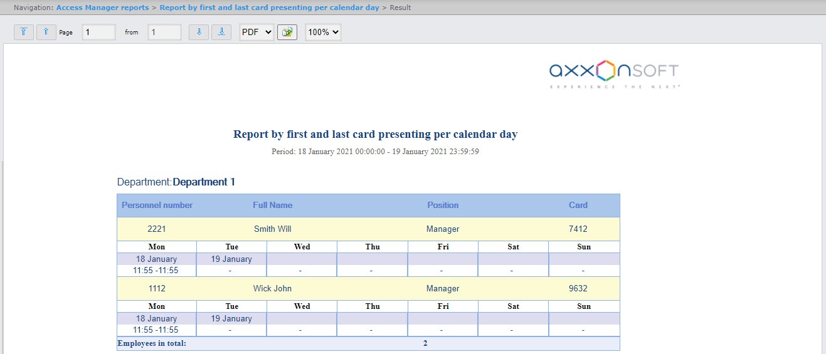Viewport: 826px width, 354px height.
Task: Click the Full Name column header
Action: tap(272, 205)
